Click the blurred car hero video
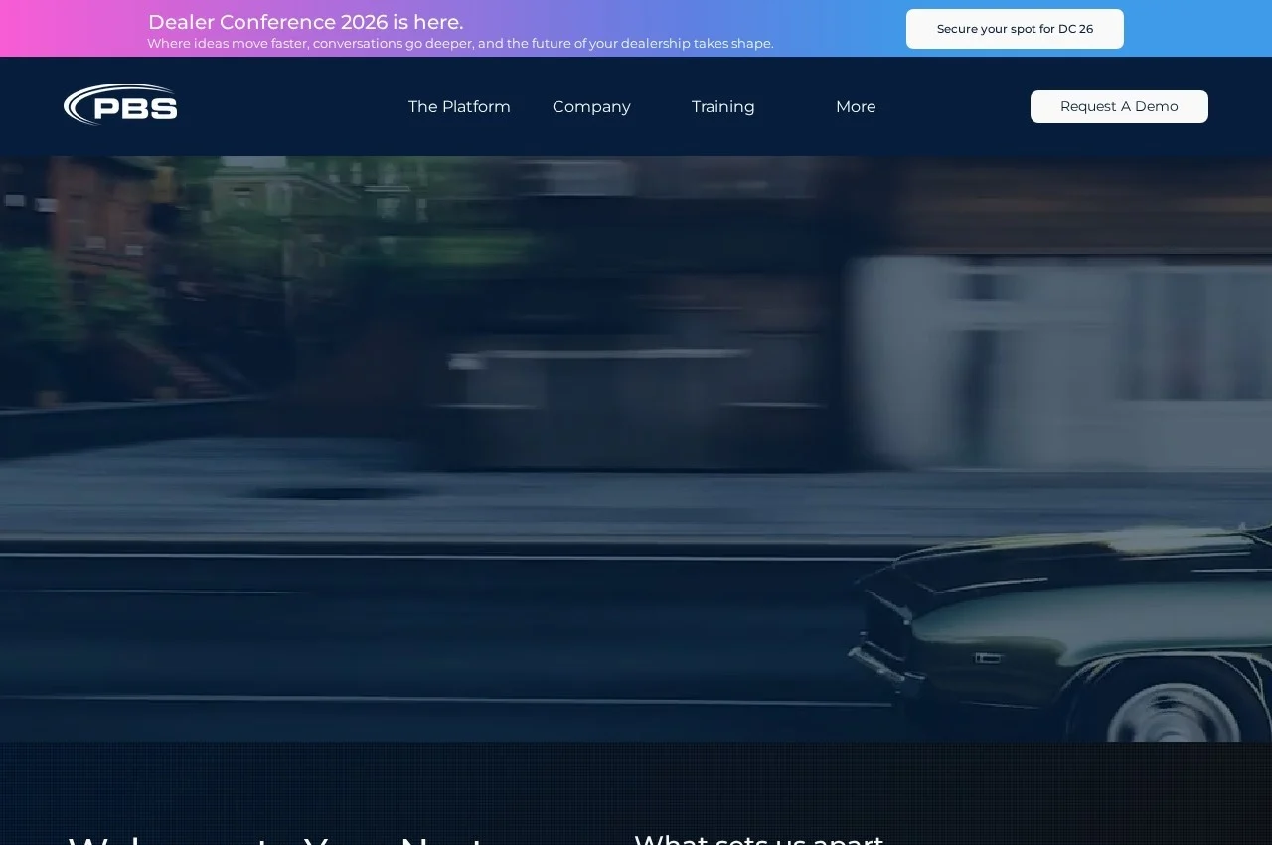 [x=636, y=448]
